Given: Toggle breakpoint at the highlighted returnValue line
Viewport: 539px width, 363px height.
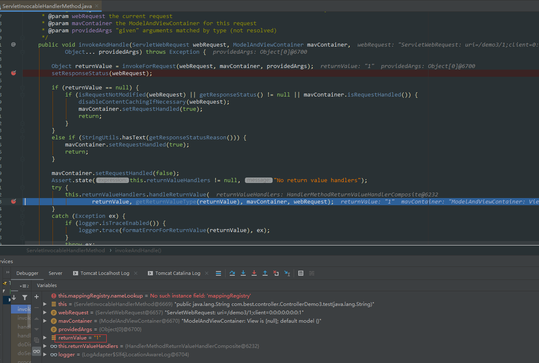Looking at the screenshot, I should point(13,201).
